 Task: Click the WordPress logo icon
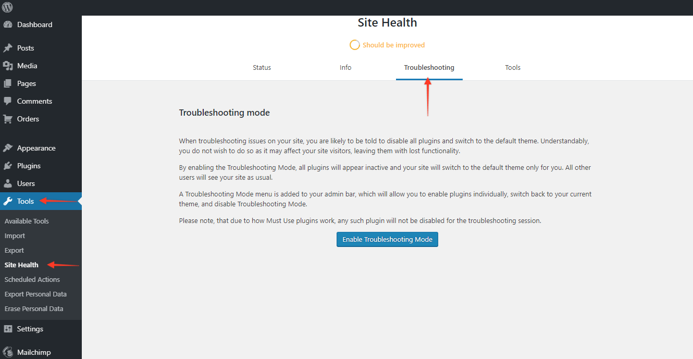tap(7, 7)
